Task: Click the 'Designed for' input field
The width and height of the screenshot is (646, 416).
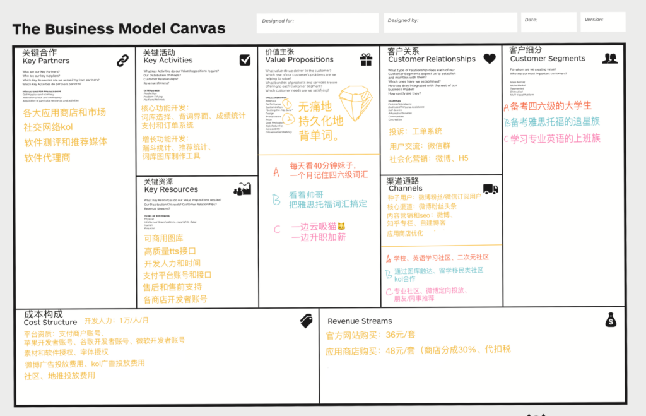Action: [x=317, y=23]
